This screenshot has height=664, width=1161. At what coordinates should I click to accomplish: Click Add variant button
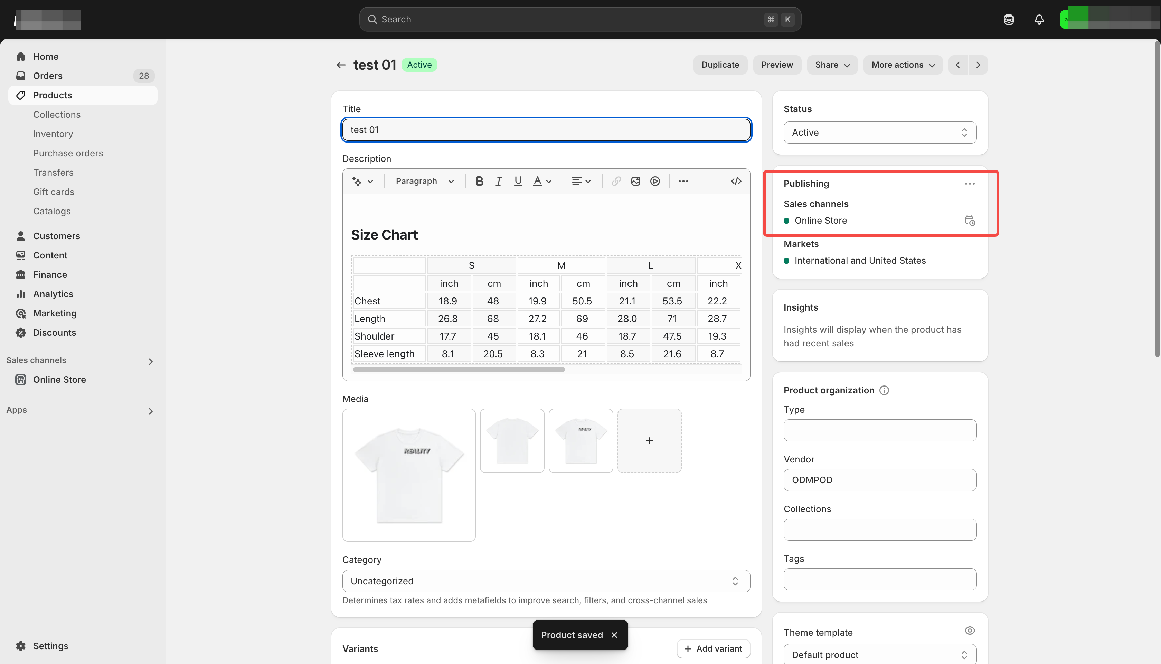point(713,648)
